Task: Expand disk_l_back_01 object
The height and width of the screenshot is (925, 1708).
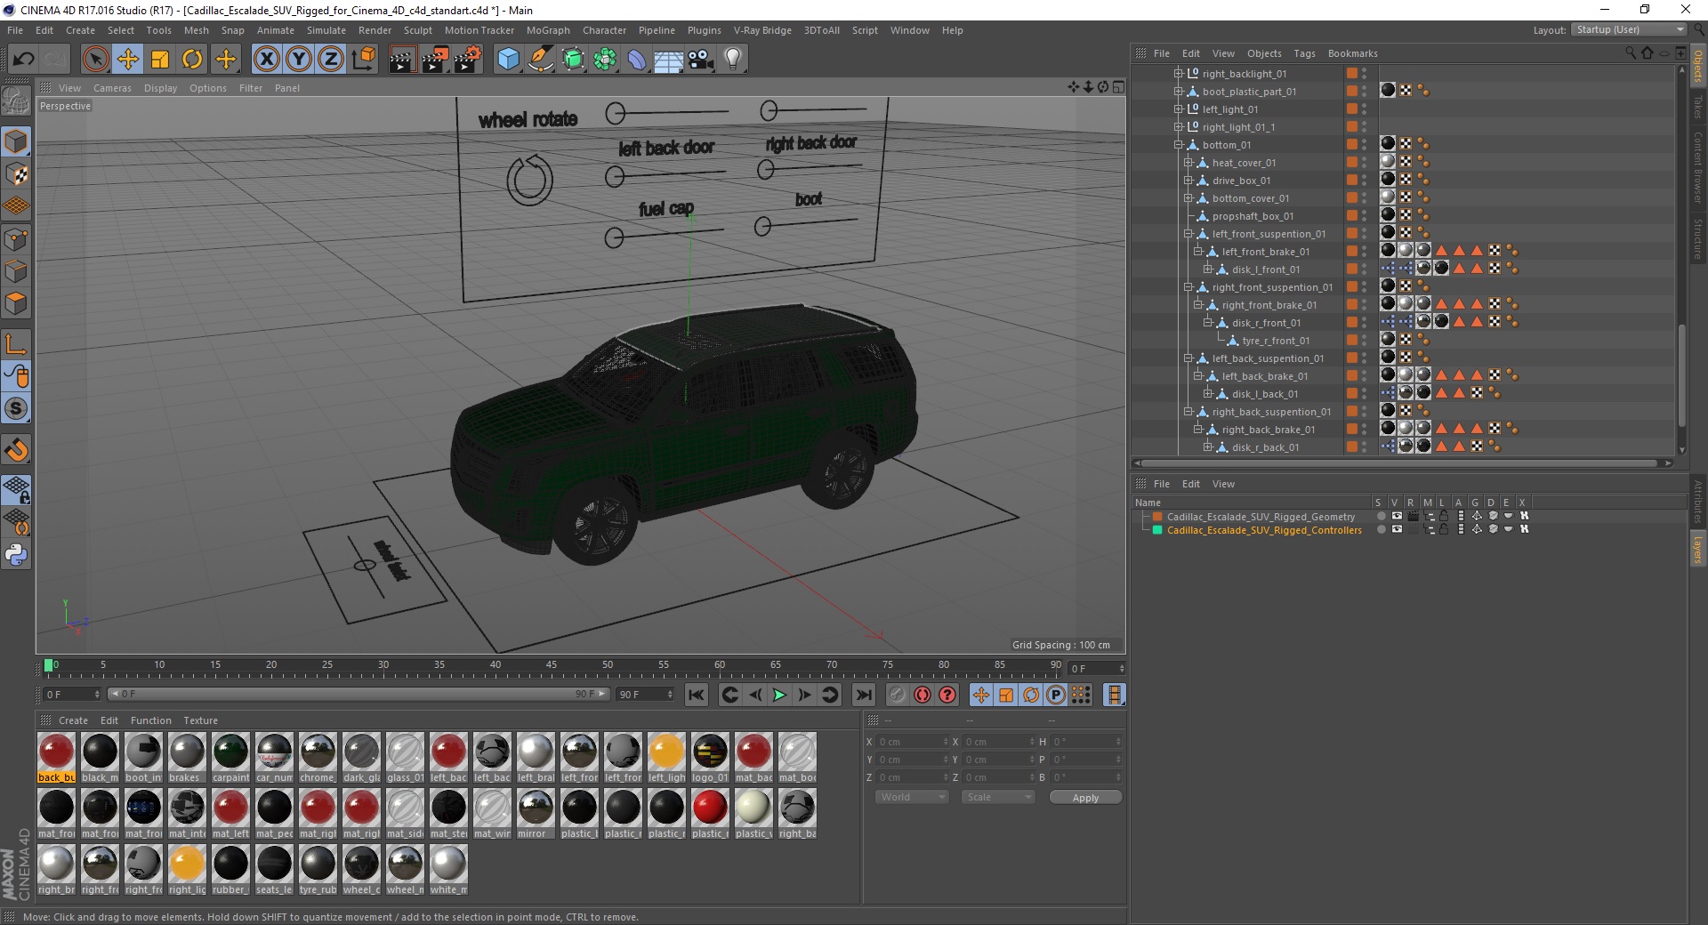Action: click(x=1207, y=394)
